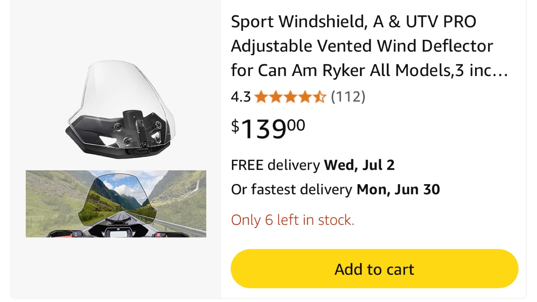
Task: Click the dollar sign symbol
Action: [235, 126]
